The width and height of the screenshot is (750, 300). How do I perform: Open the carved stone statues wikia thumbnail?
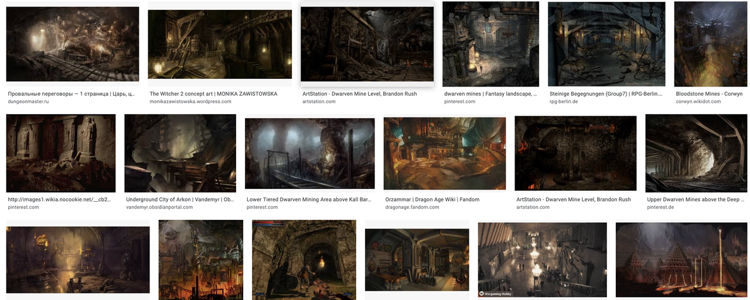coord(61,153)
